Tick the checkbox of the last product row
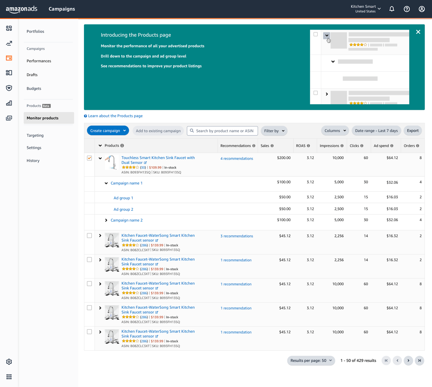 click(89, 332)
